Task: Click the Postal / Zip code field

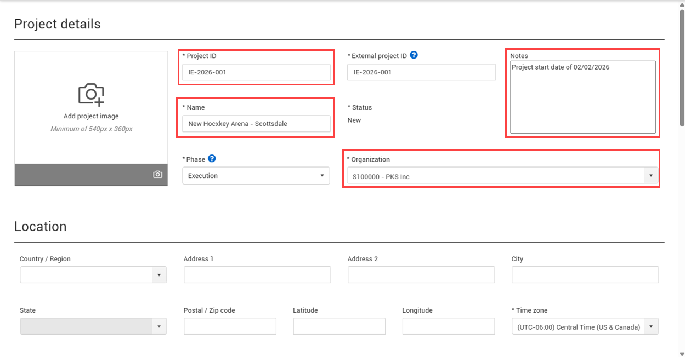Action: (230, 327)
